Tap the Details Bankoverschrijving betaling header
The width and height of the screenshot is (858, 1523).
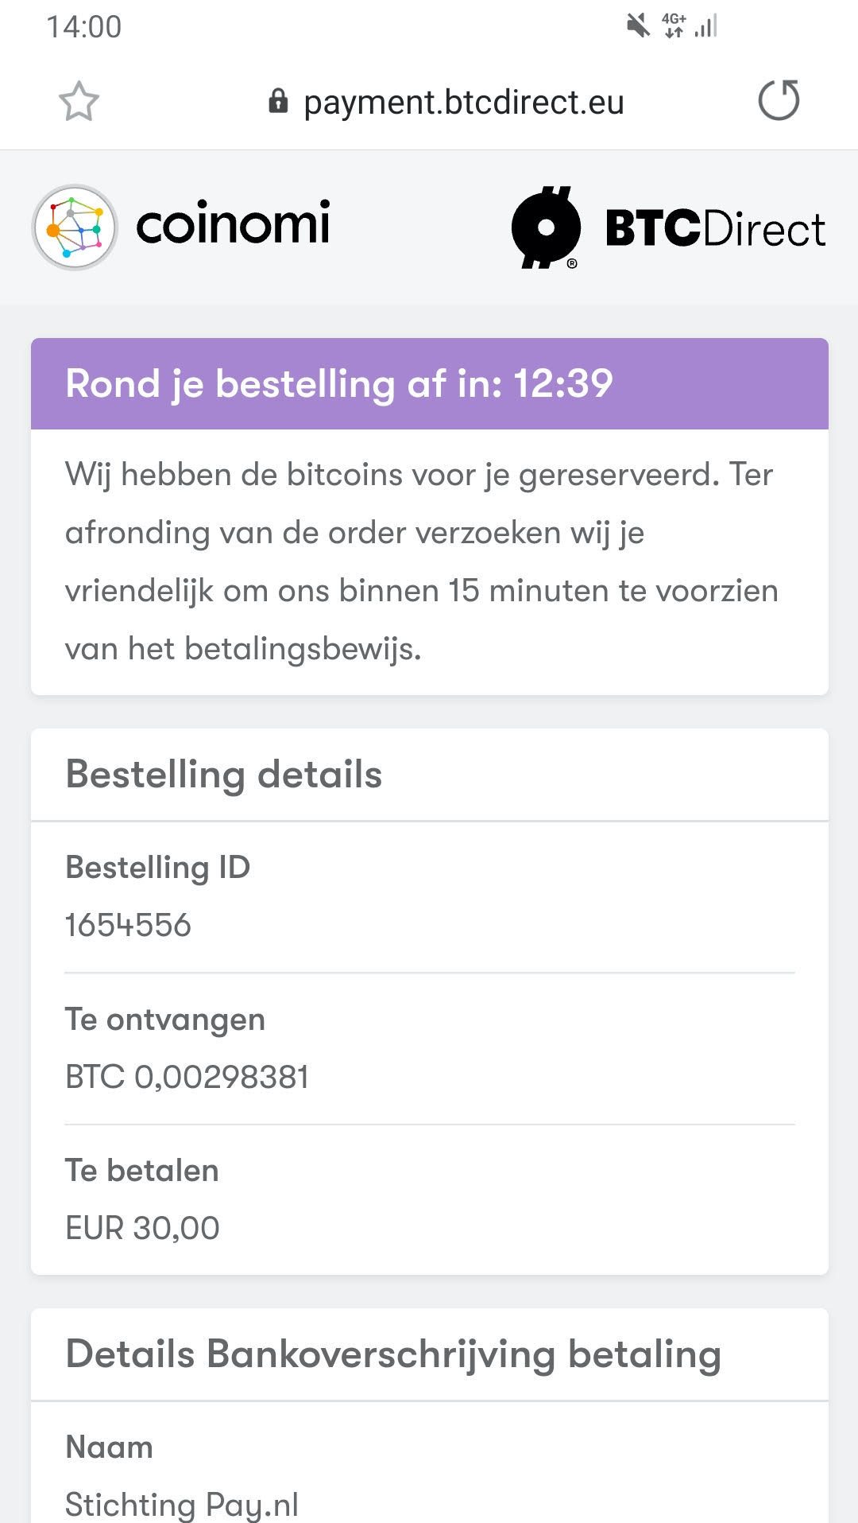pos(393,1354)
